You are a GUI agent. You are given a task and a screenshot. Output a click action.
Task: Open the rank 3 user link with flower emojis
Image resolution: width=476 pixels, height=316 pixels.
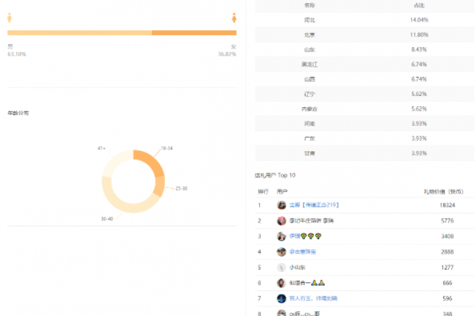click(x=305, y=236)
